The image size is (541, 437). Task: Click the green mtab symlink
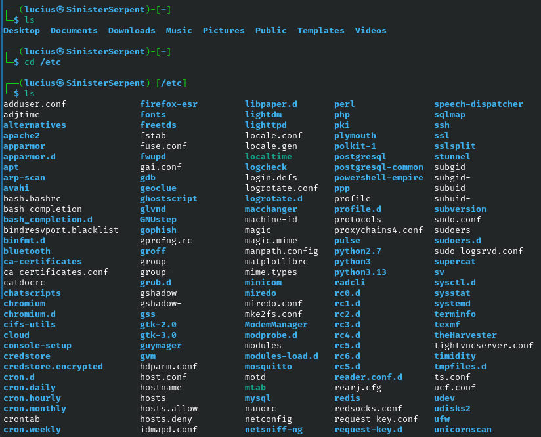pyautogui.click(x=255, y=388)
